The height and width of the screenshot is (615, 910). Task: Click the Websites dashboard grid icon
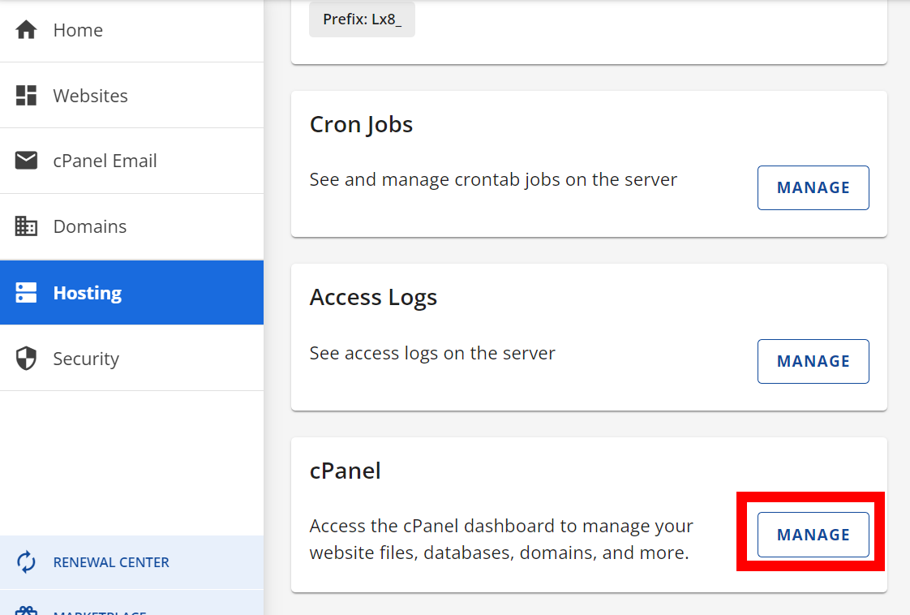click(27, 96)
